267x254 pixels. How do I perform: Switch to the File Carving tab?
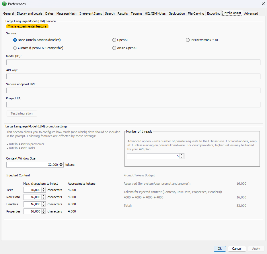point(196,13)
